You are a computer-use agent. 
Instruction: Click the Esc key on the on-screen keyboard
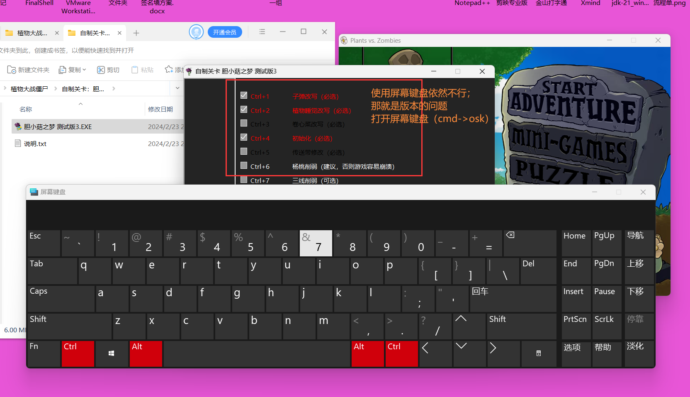coord(44,243)
